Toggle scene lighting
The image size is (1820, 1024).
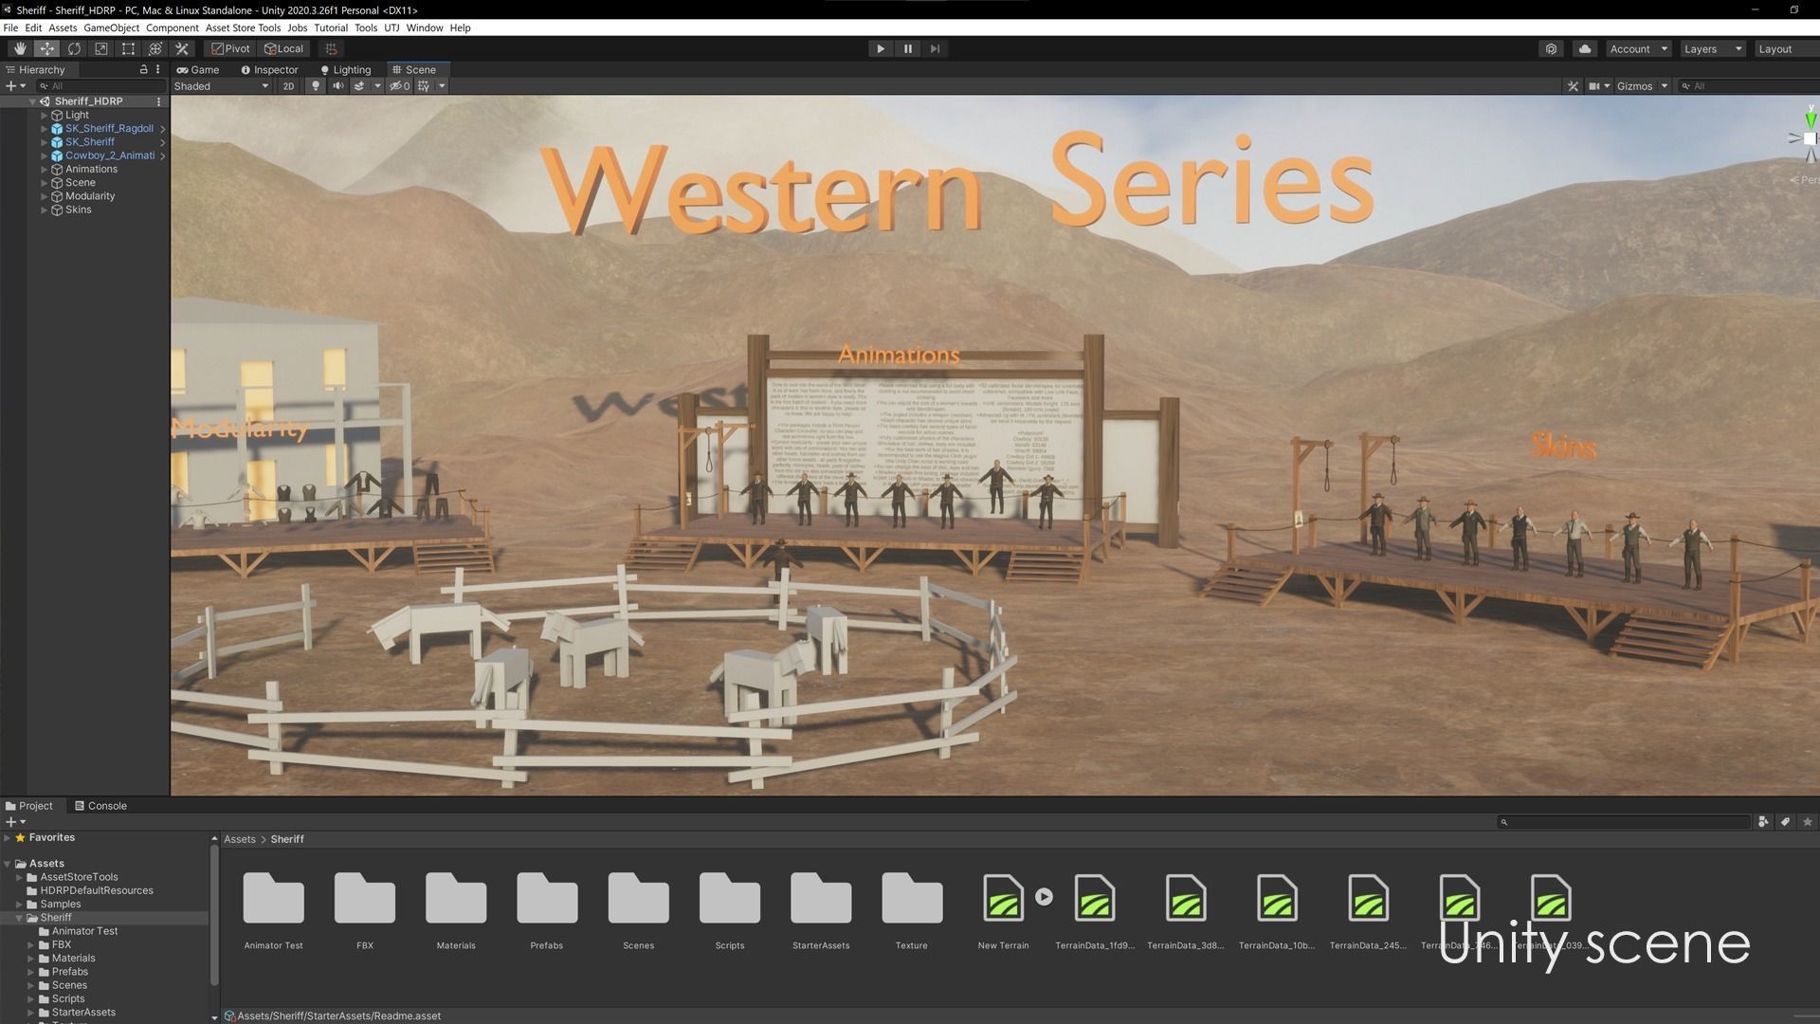point(316,85)
